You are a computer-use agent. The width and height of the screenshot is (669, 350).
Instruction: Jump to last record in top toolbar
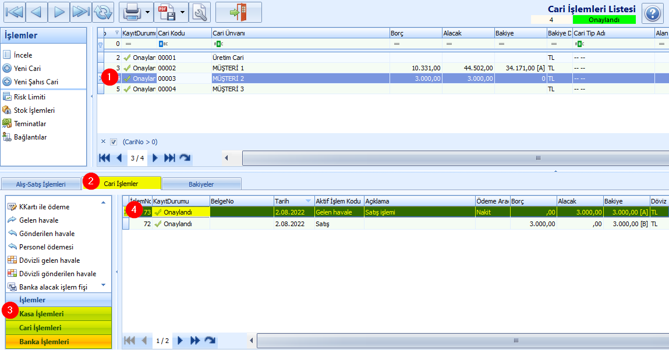pos(81,12)
